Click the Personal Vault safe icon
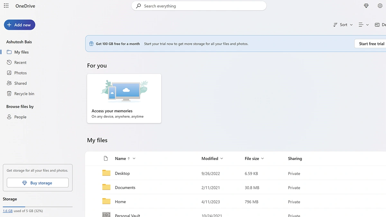Screen dimensions: 386x217 (x=106, y=215)
